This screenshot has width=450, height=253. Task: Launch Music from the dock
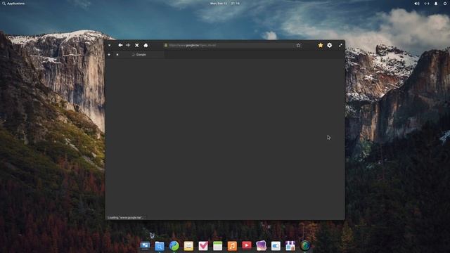[232, 246]
